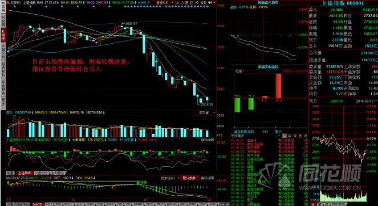Viewport: 378px width, 206px height.
Task: Select the TRIX indicator tab
Action: tap(159, 204)
